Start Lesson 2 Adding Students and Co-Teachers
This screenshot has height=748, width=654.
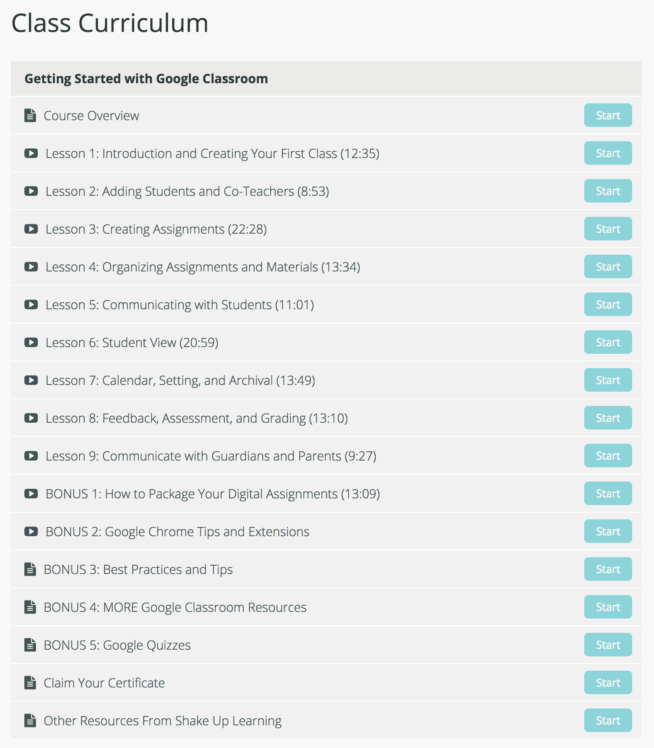click(608, 191)
